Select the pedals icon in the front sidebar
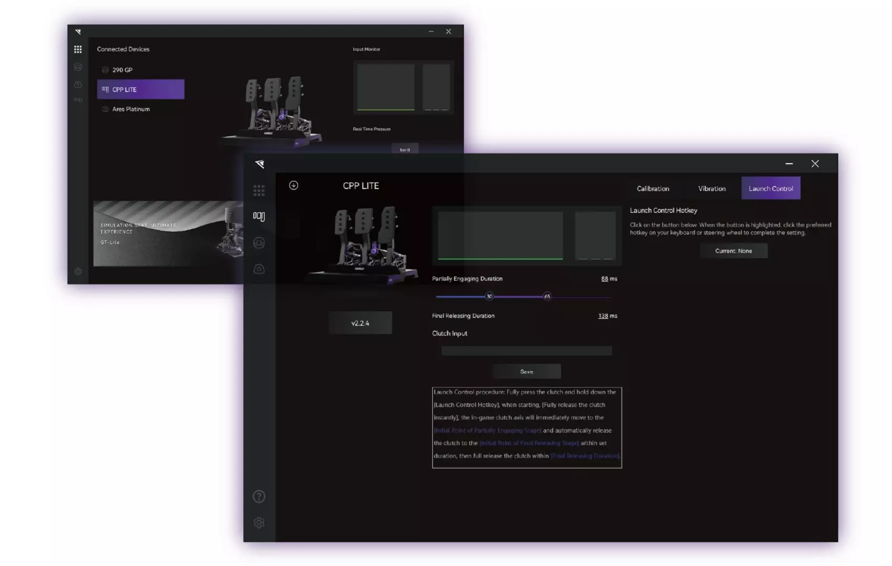Viewport: 892px width, 566px height. pos(259,216)
